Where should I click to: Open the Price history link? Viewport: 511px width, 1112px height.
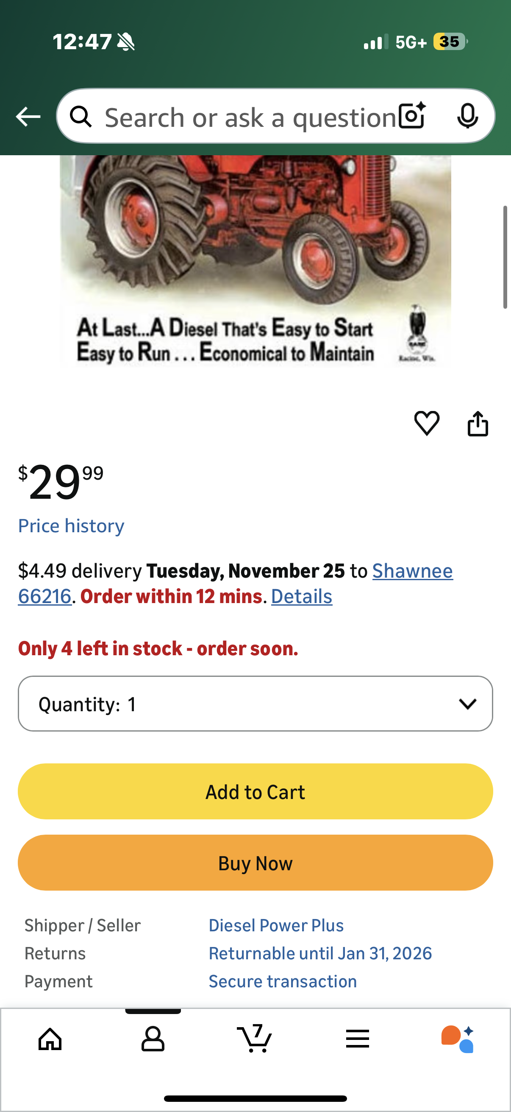(71, 526)
